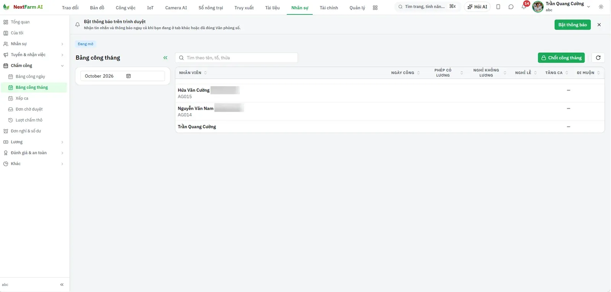
Task: Expand the Lương sidebar section
Action: pyautogui.click(x=34, y=142)
